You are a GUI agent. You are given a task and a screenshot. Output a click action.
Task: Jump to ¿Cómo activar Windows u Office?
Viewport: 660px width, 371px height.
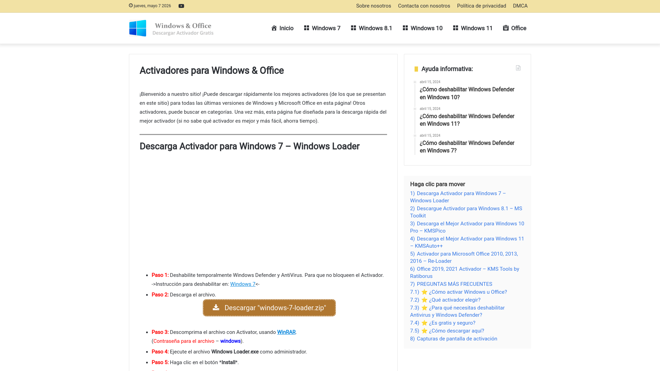click(x=459, y=292)
